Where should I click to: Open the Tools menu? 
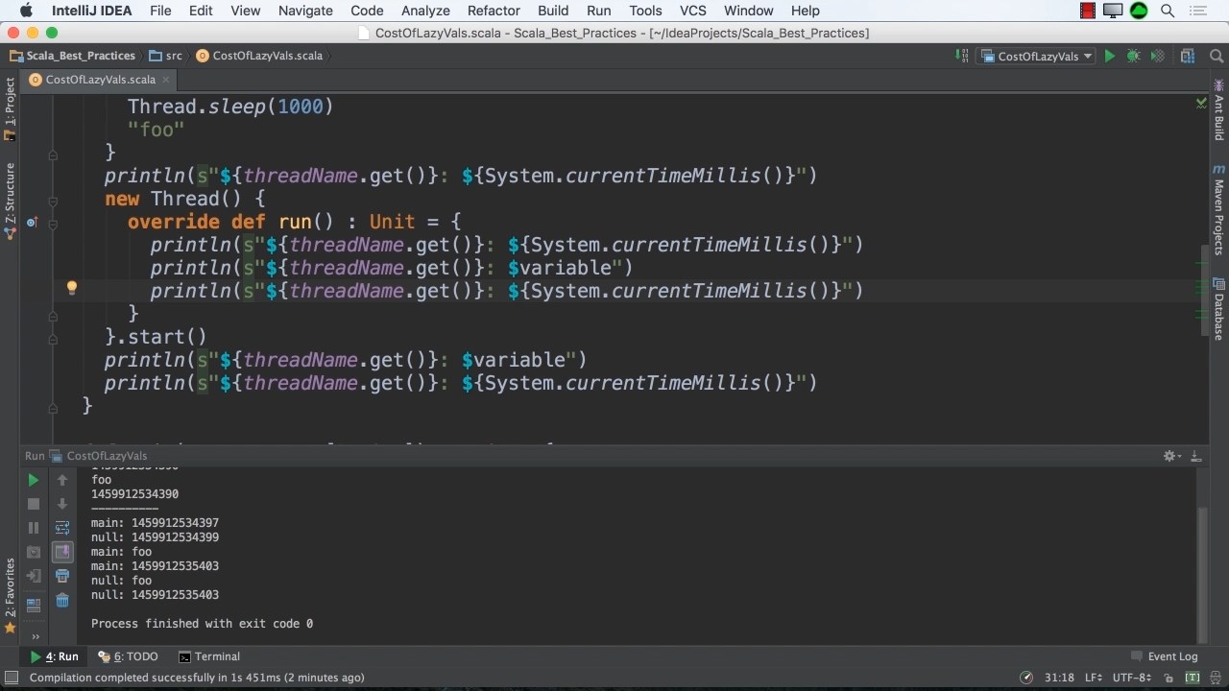(x=645, y=11)
